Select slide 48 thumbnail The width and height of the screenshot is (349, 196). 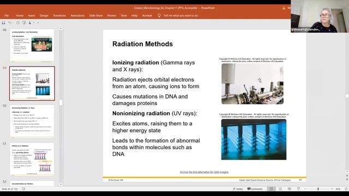point(32,45)
